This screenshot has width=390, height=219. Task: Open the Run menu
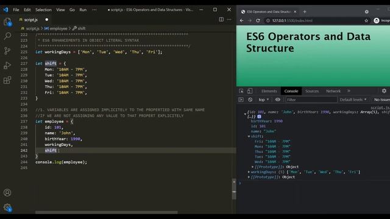83,10
